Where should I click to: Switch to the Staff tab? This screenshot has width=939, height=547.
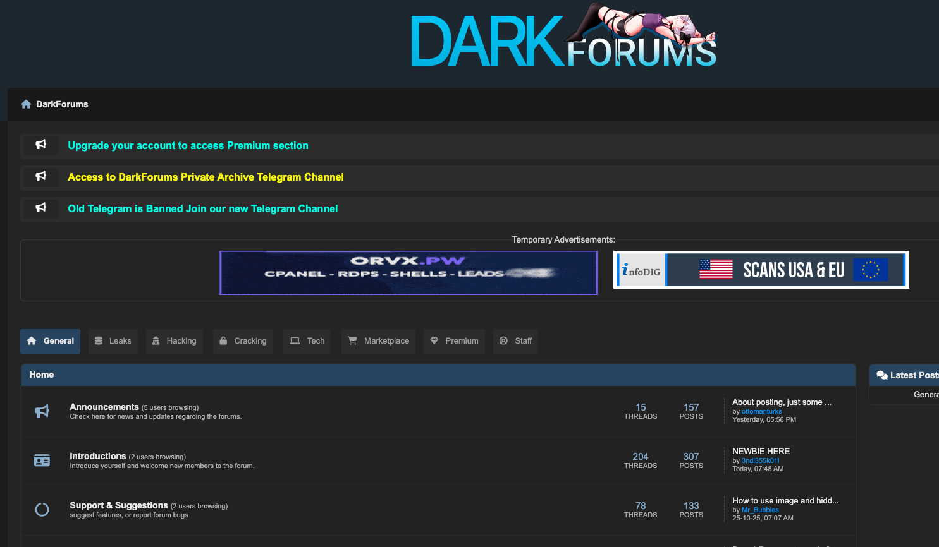pyautogui.click(x=515, y=341)
